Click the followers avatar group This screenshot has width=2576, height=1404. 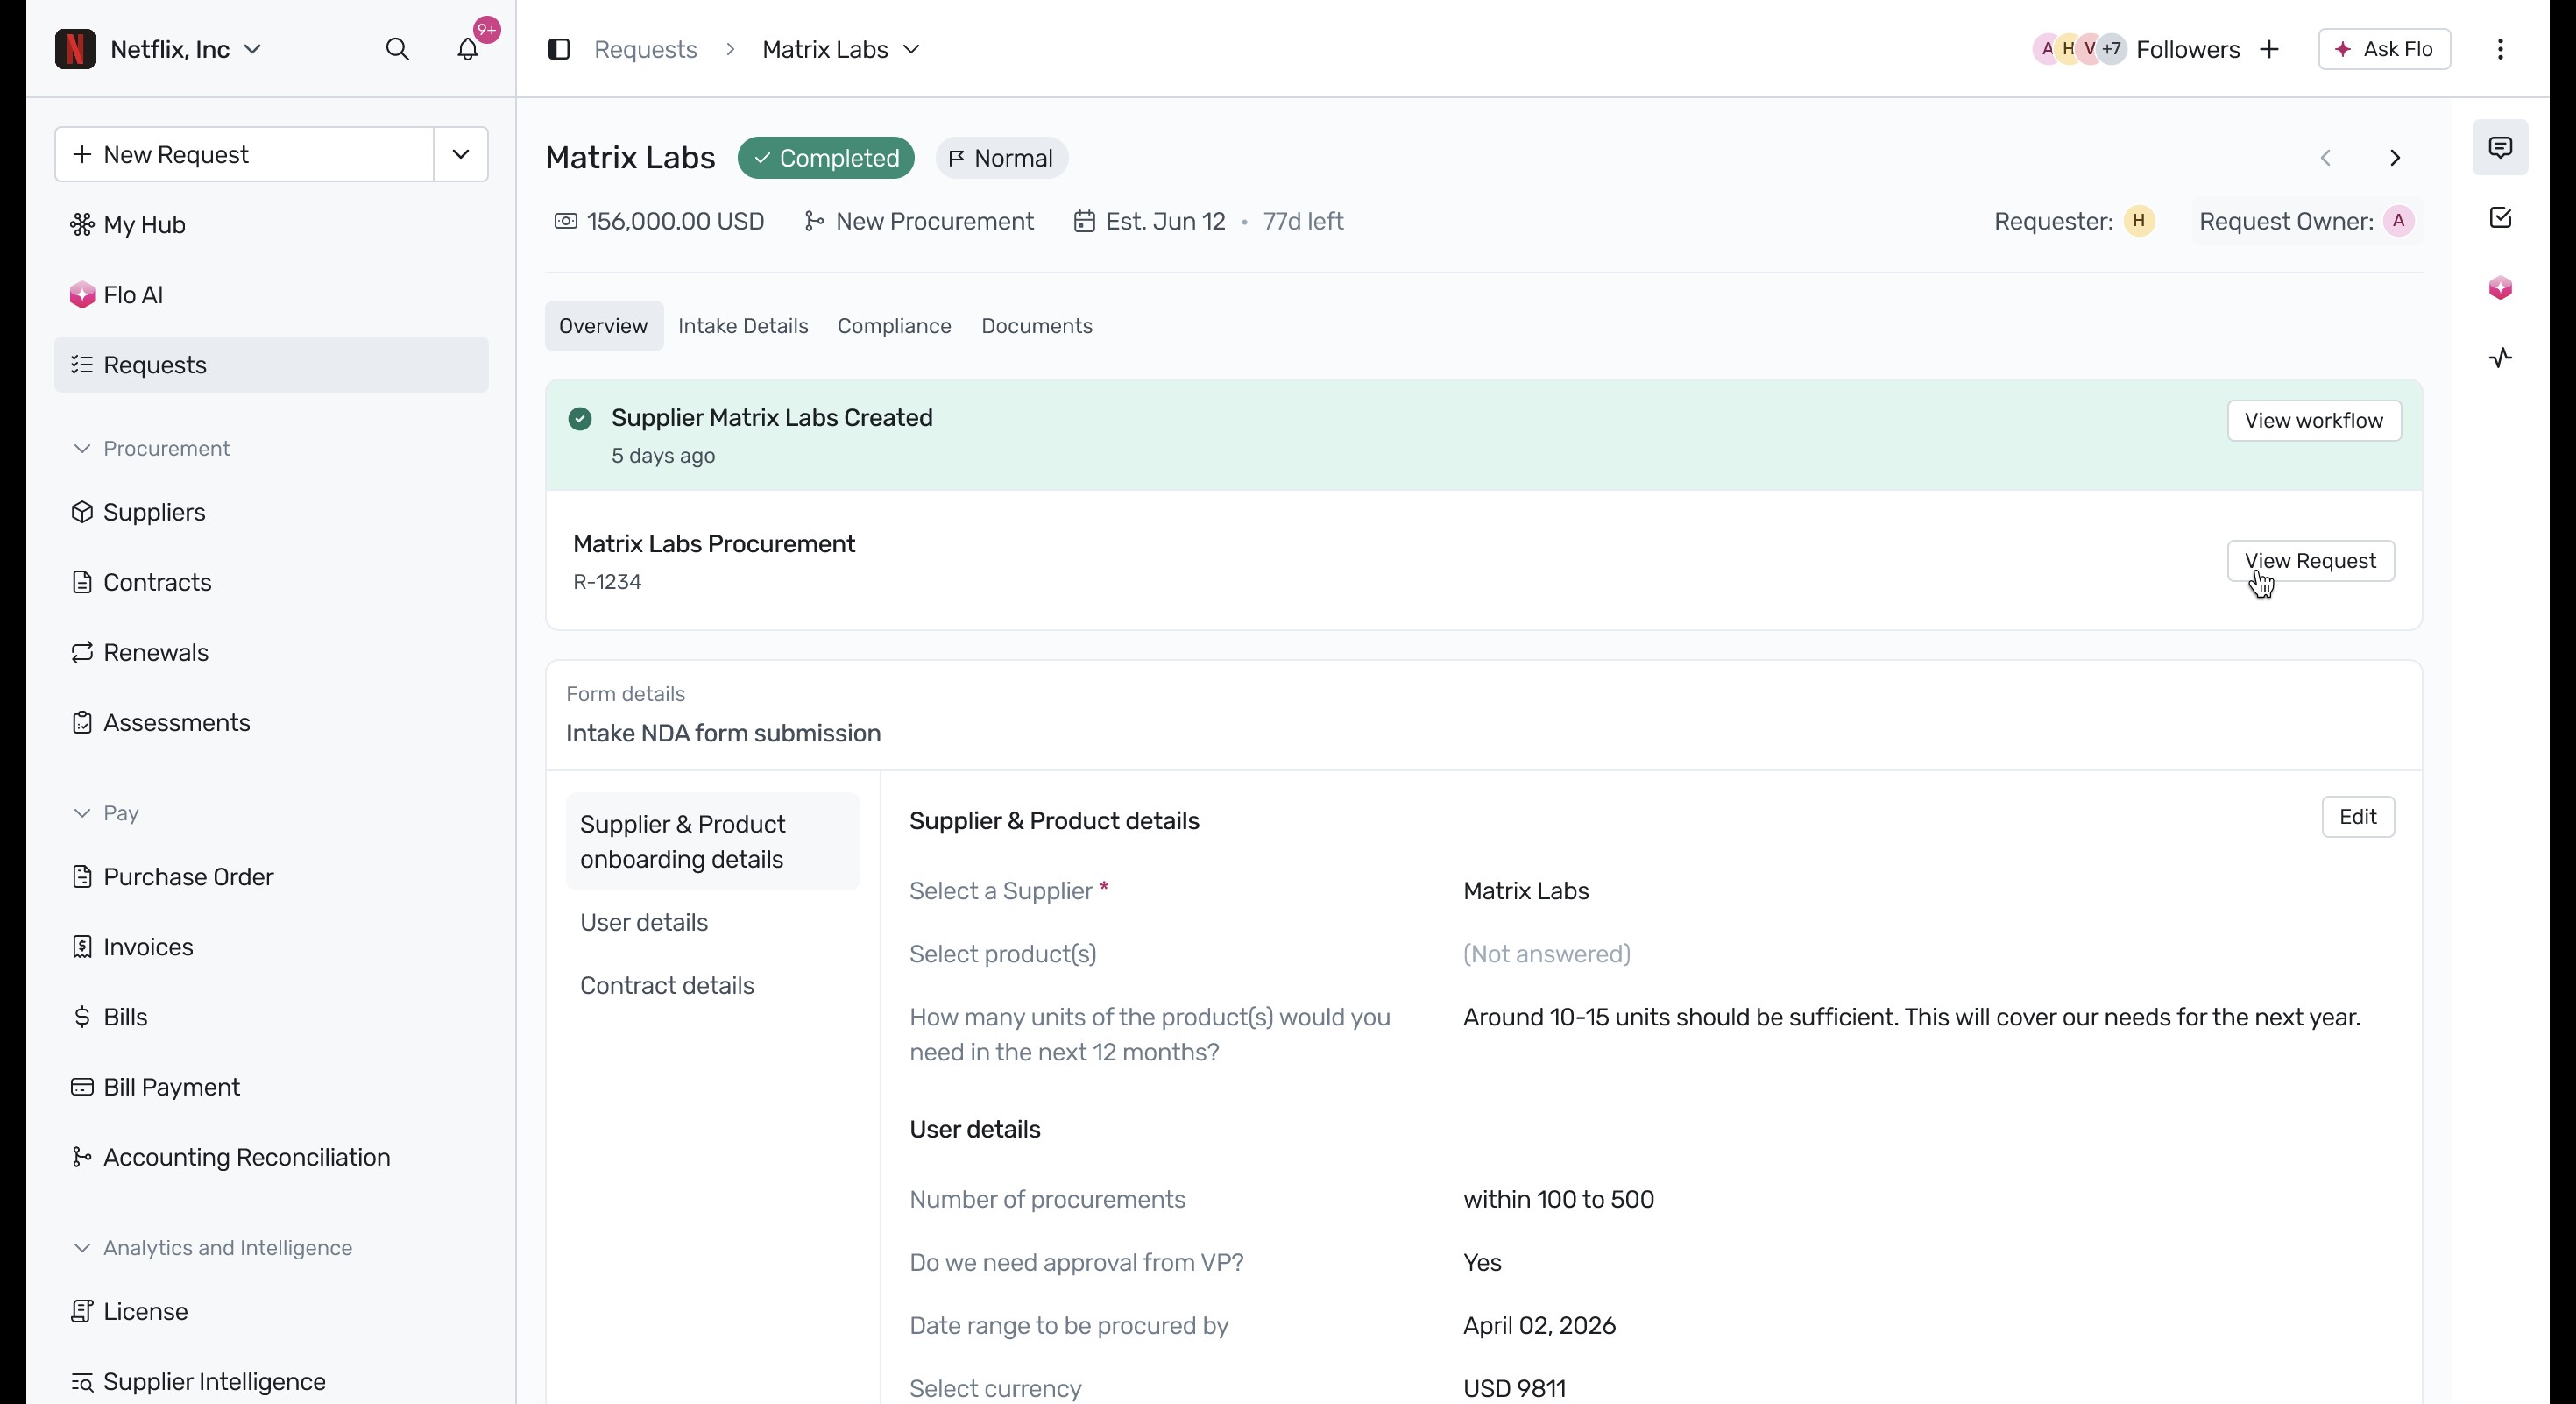[x=2079, y=49]
